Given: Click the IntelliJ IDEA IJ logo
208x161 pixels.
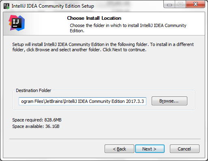Looking at the screenshot, I should tap(17, 23).
